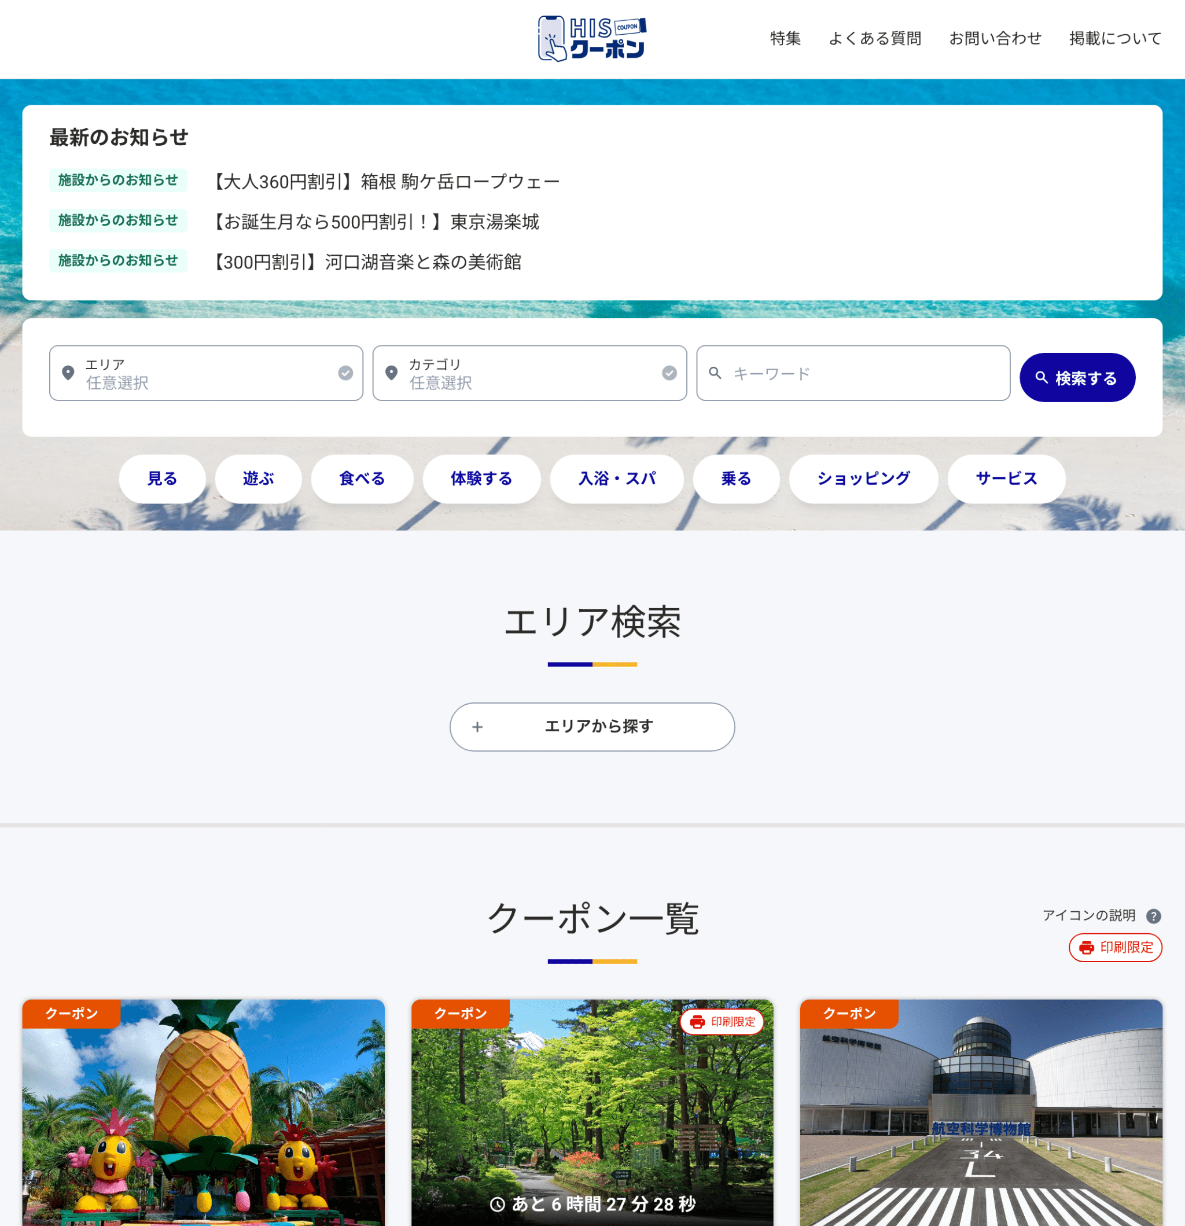
Task: Click the help question mark icon
Action: pyautogui.click(x=1153, y=916)
